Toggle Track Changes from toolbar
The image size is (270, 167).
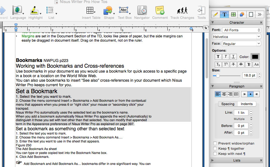(182, 10)
